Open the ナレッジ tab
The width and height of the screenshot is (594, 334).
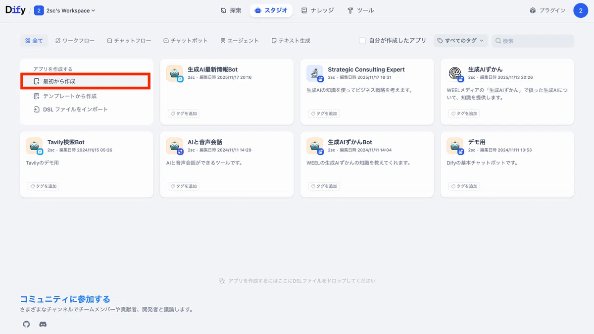click(317, 10)
